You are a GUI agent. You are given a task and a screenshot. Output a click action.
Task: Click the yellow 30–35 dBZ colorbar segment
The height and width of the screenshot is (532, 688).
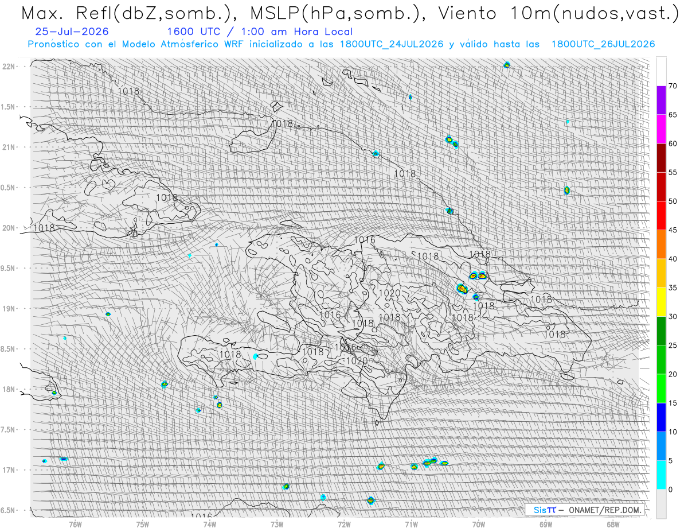pyautogui.click(x=661, y=302)
